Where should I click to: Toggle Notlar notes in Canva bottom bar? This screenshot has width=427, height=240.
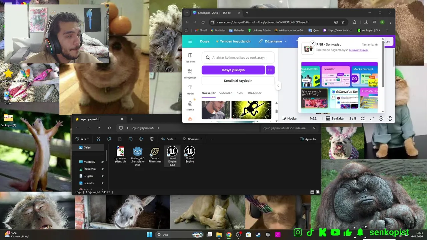pyautogui.click(x=289, y=118)
